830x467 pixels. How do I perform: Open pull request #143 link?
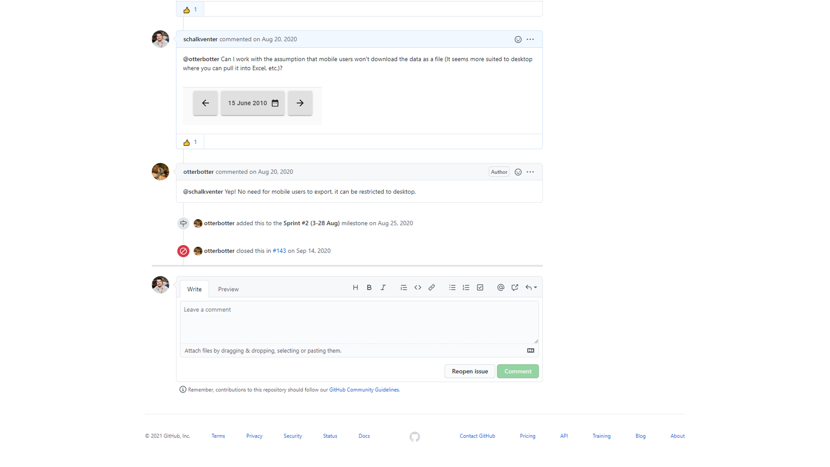pos(279,251)
